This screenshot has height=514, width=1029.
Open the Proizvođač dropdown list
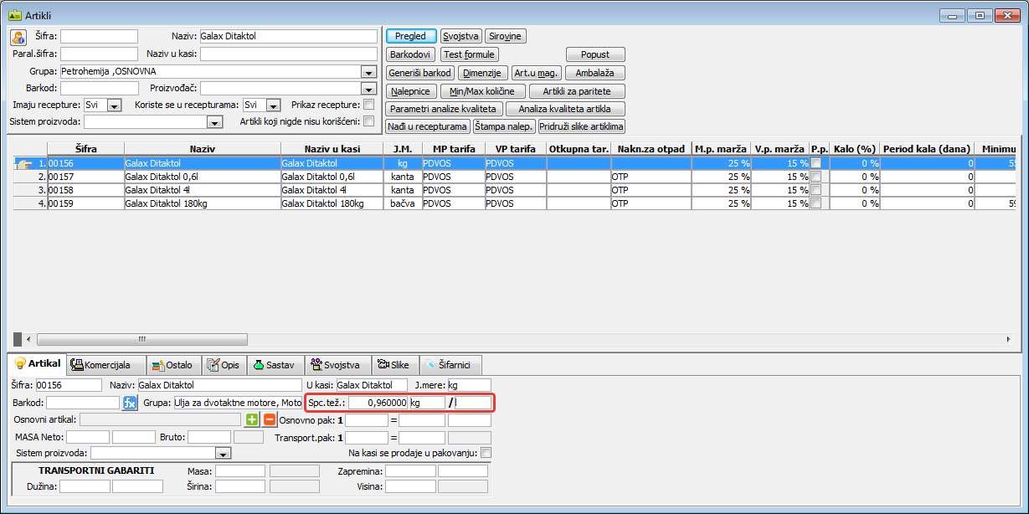(368, 89)
